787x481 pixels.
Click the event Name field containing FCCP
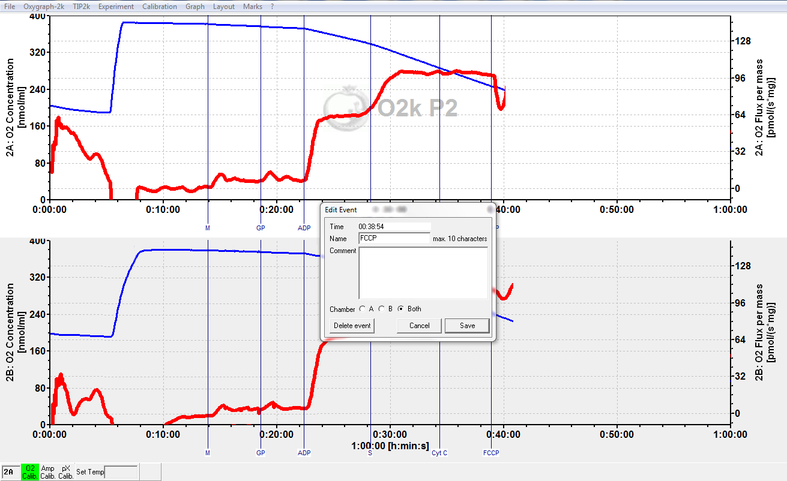394,238
